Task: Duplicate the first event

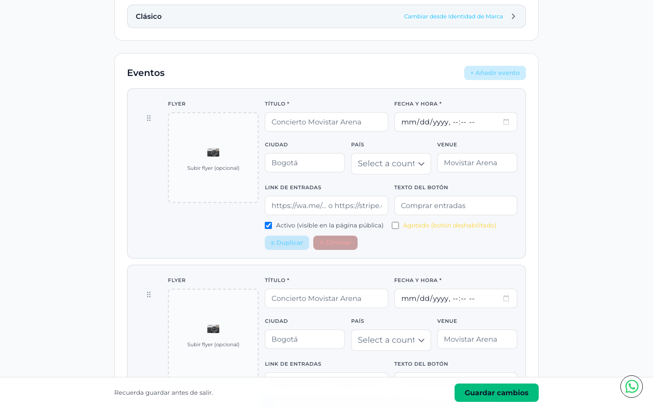Action: [287, 243]
